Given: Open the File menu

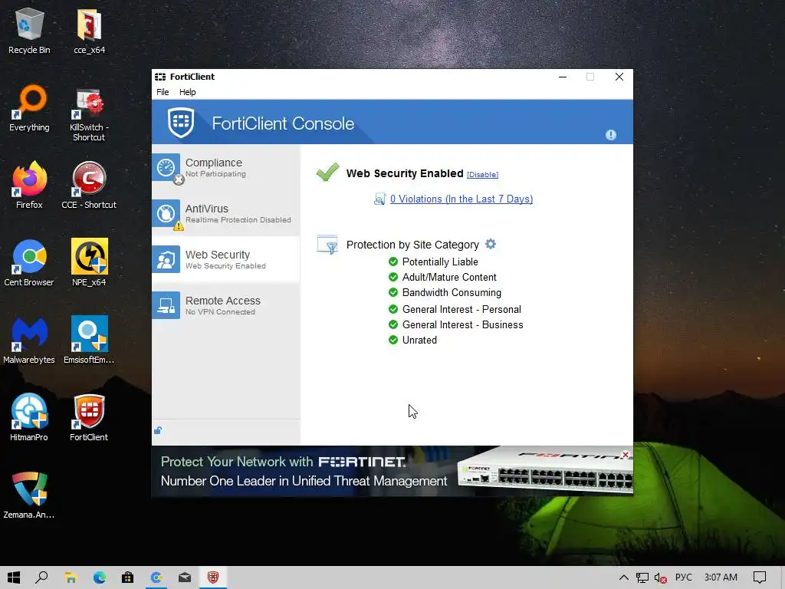Looking at the screenshot, I should tap(163, 92).
